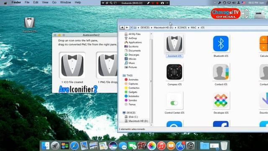Click recorder toolbar camera snapshot icon

162,3
